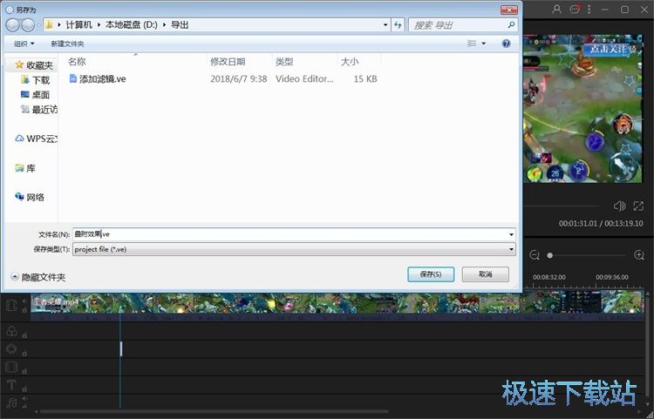The height and width of the screenshot is (419, 654).
Task: Zoom out the timeline
Action: click(535, 255)
